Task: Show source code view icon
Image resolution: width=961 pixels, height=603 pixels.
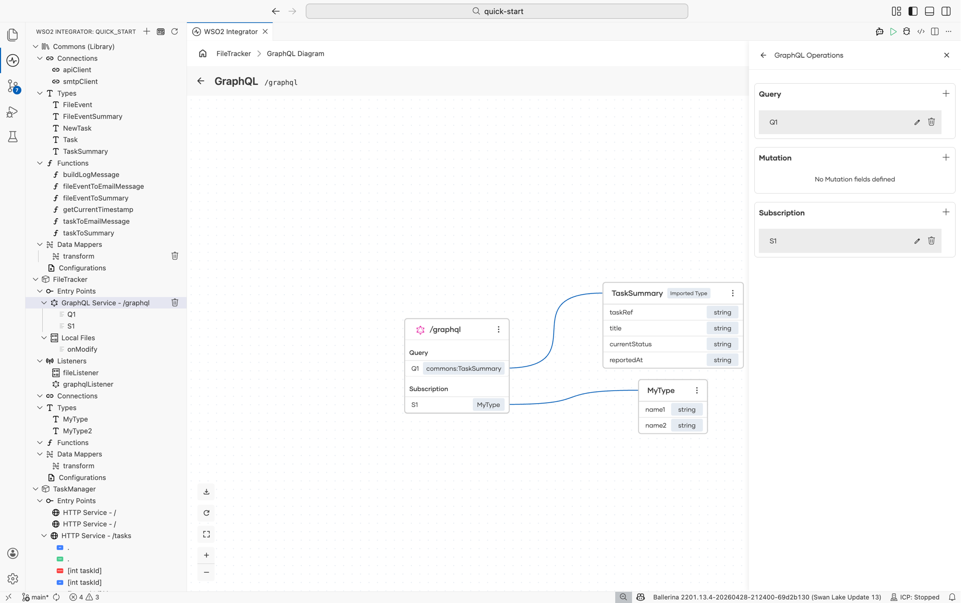Action: (921, 32)
